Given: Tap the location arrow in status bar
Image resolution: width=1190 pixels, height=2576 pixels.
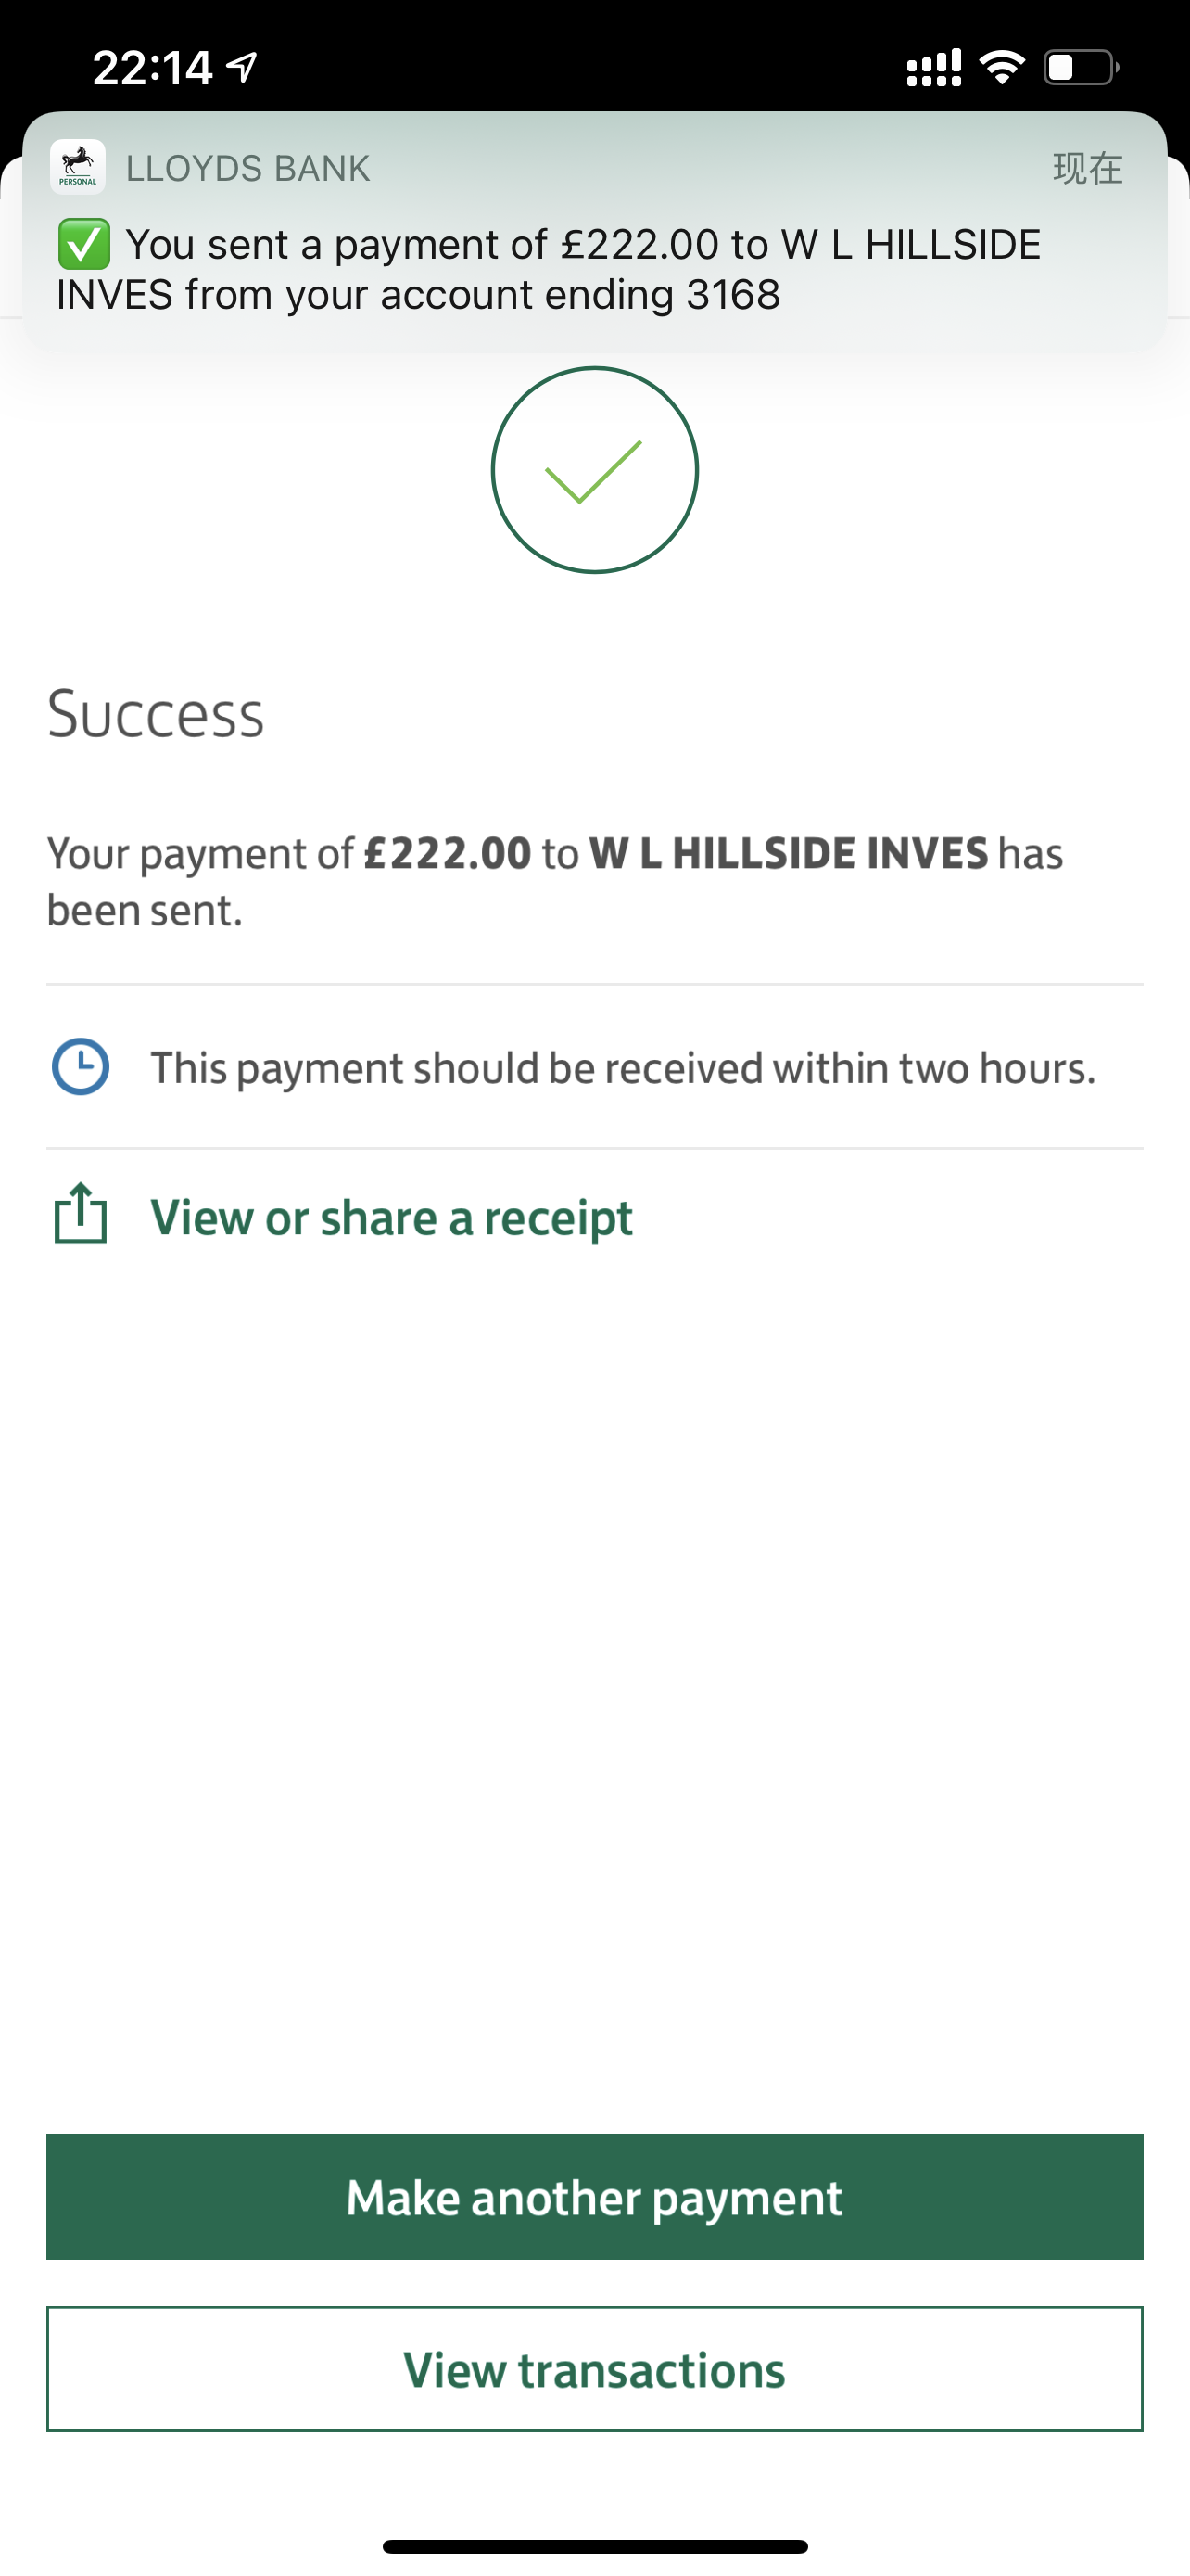Looking at the screenshot, I should (243, 67).
